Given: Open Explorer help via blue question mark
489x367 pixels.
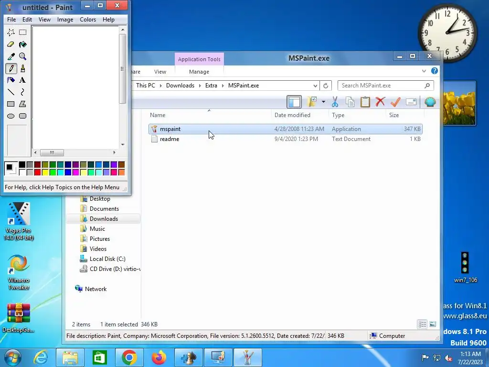Looking at the screenshot, I should click(x=435, y=71).
